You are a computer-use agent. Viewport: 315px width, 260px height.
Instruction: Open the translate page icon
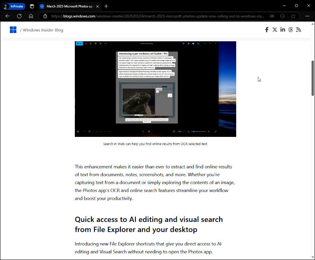[x=272, y=16]
